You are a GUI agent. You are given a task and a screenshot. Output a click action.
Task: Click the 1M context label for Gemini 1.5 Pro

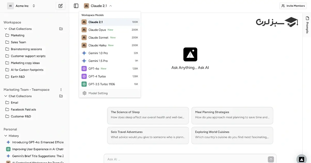click(136, 61)
